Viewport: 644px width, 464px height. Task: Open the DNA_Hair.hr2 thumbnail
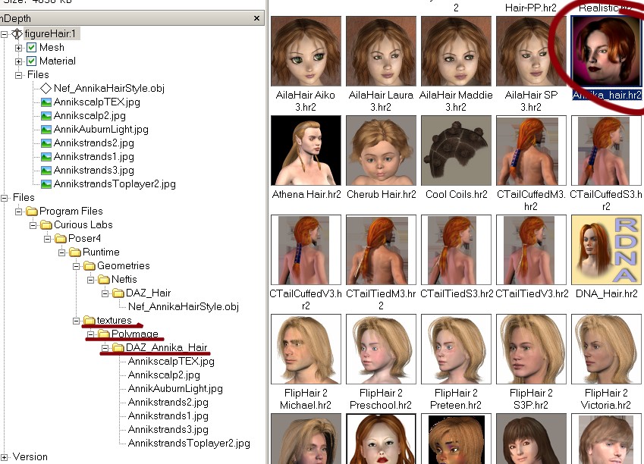(606, 250)
